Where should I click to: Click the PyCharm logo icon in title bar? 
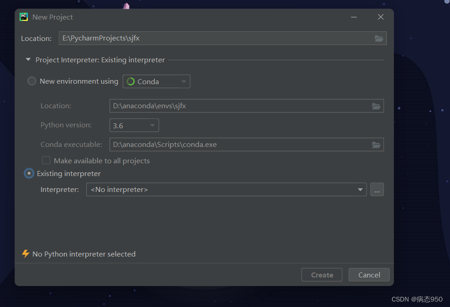[x=24, y=17]
